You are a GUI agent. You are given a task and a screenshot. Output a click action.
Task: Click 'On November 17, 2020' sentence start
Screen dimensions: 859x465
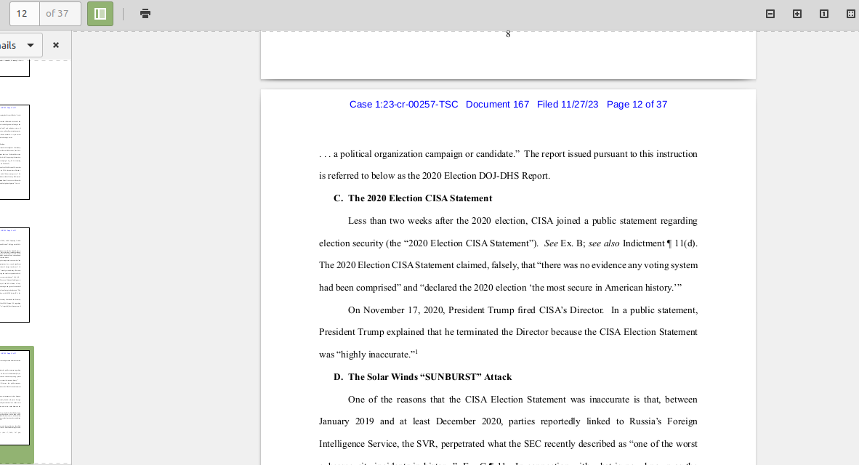pyautogui.click(x=396, y=310)
